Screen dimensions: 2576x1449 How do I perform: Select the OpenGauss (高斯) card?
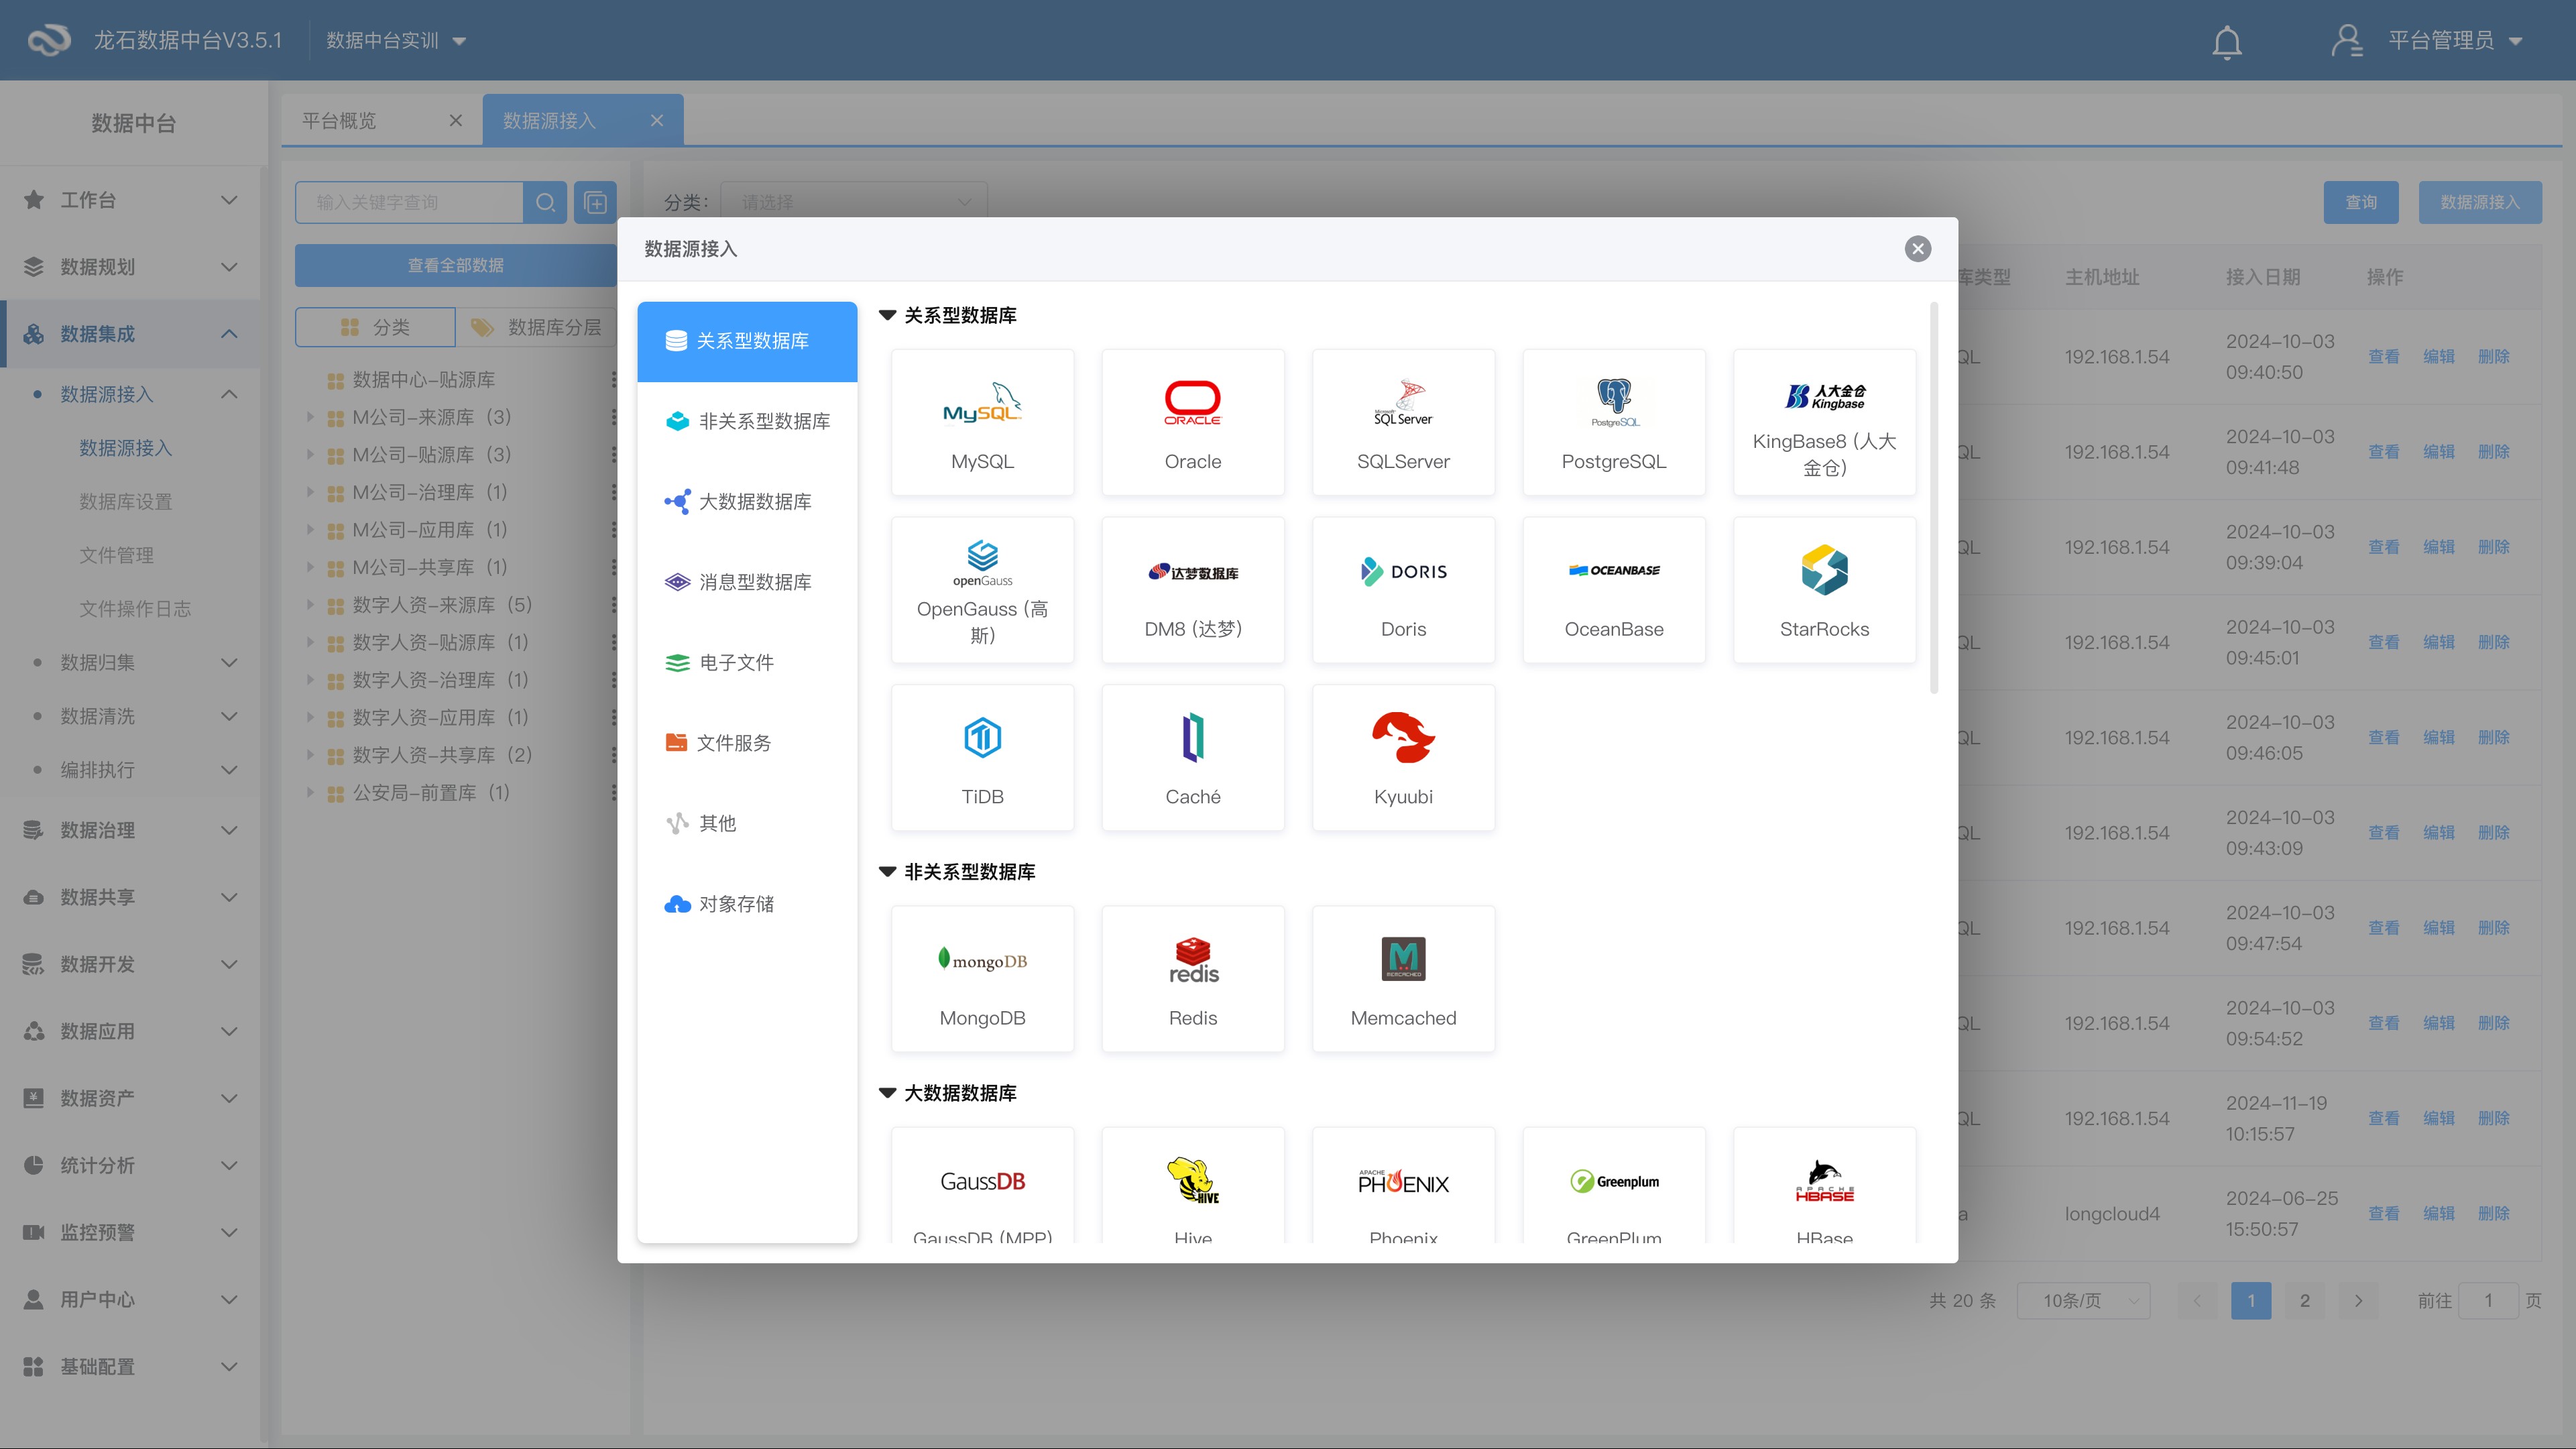982,590
